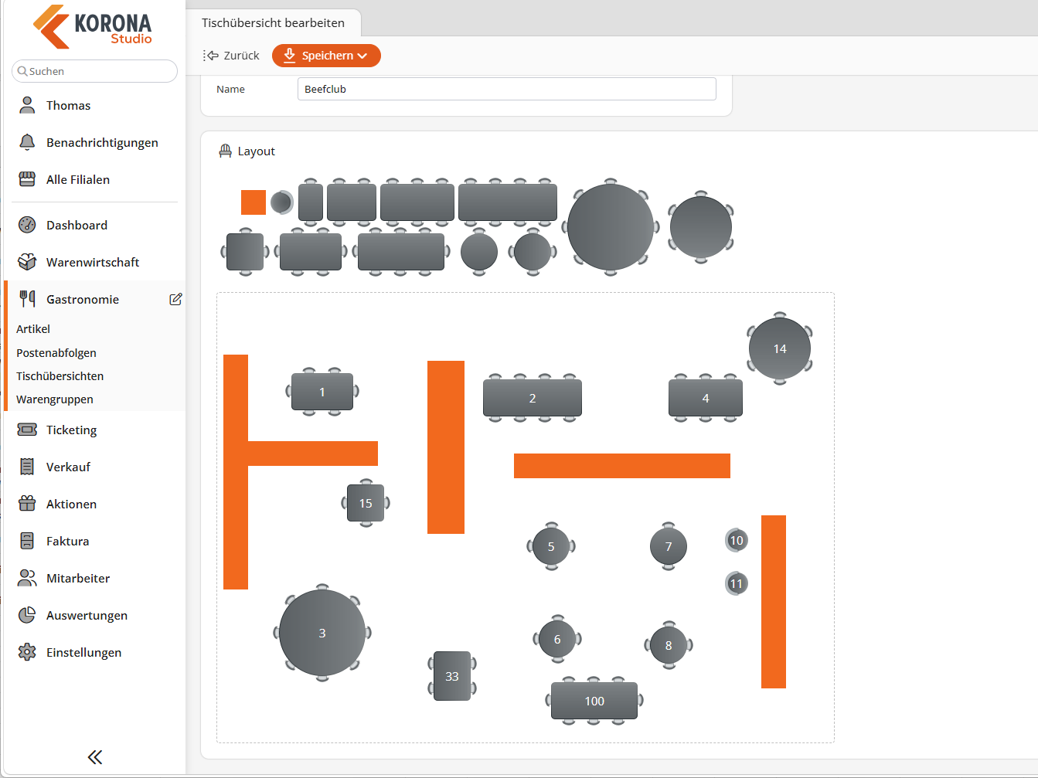The width and height of the screenshot is (1038, 778).
Task: Select table 14 in the layout
Action: 780,348
